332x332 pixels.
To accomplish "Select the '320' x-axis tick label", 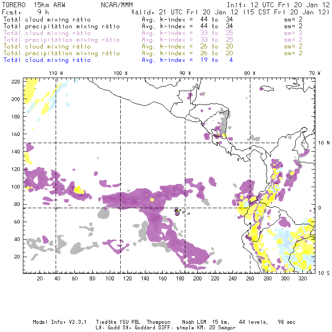I will coord(303,279).
